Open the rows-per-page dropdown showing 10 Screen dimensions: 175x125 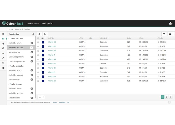click(41, 97)
